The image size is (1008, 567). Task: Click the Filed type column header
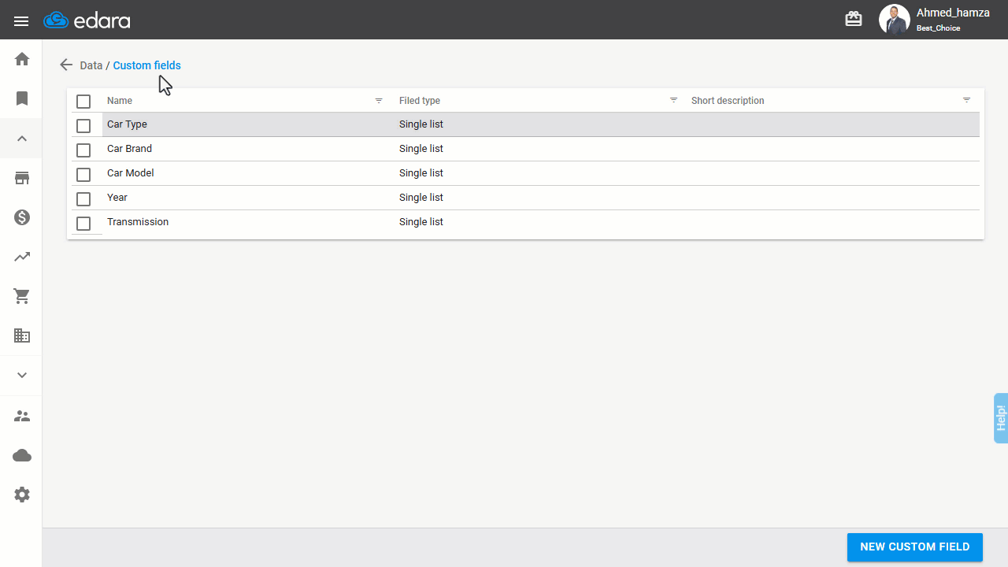pos(420,101)
